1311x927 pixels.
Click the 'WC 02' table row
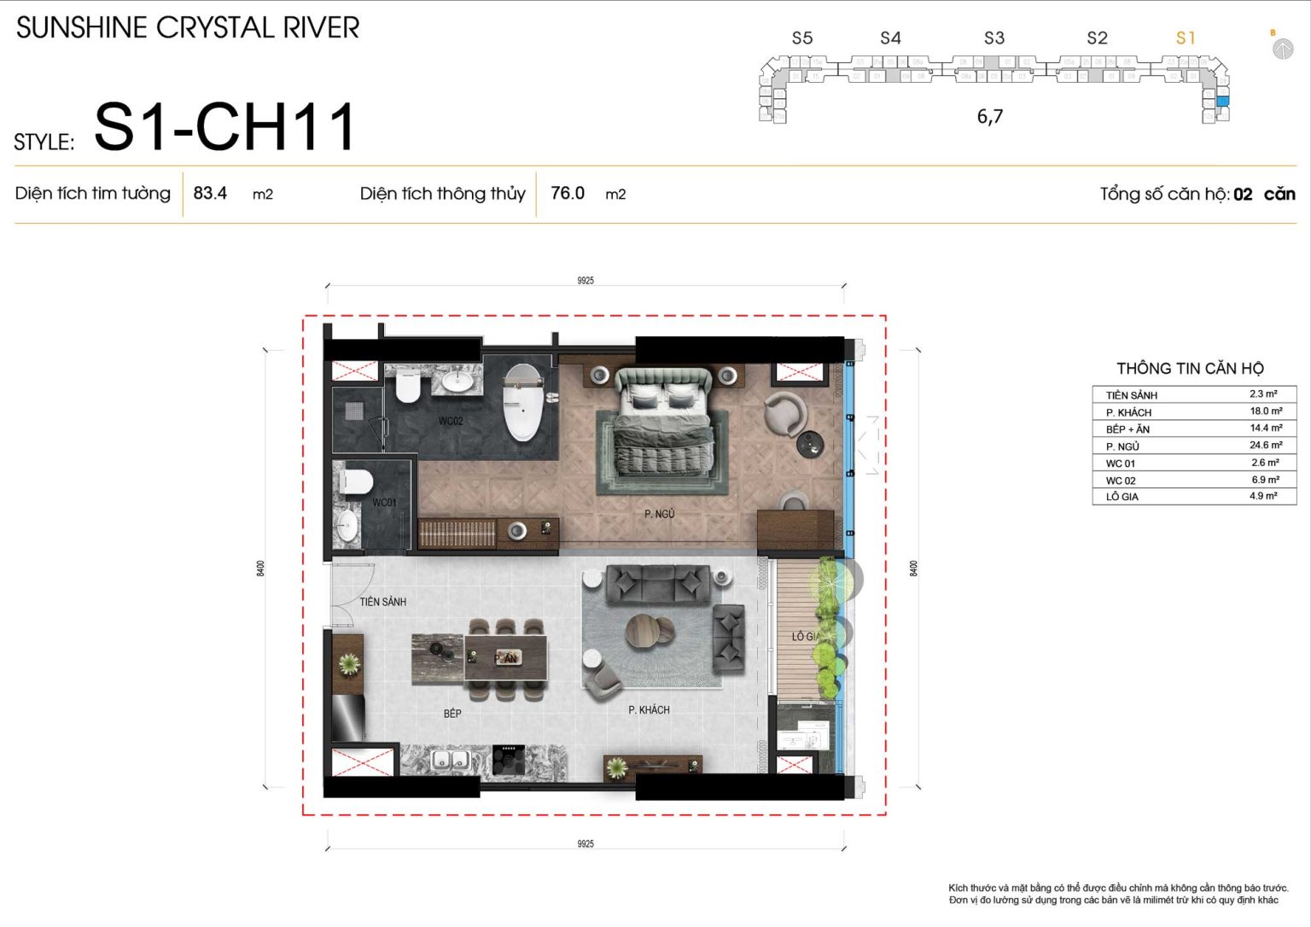pos(1194,480)
